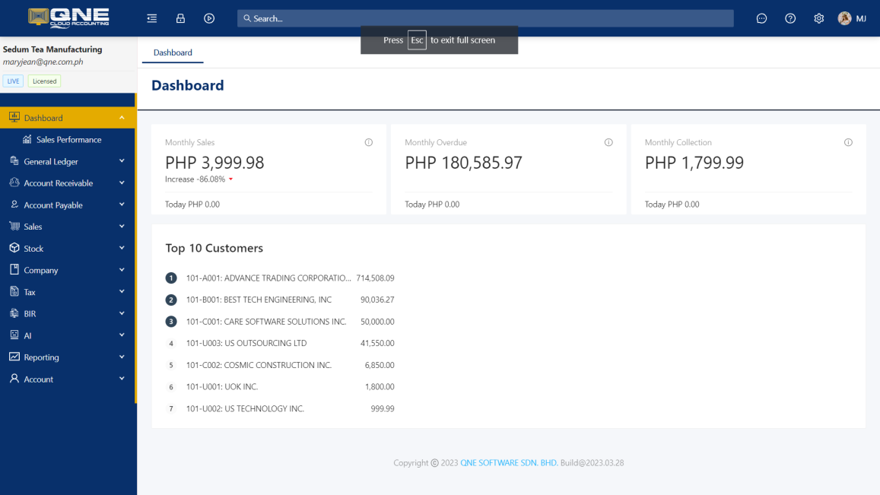
Task: Select customer US TECHNOLOGY INC.
Action: coord(279,408)
